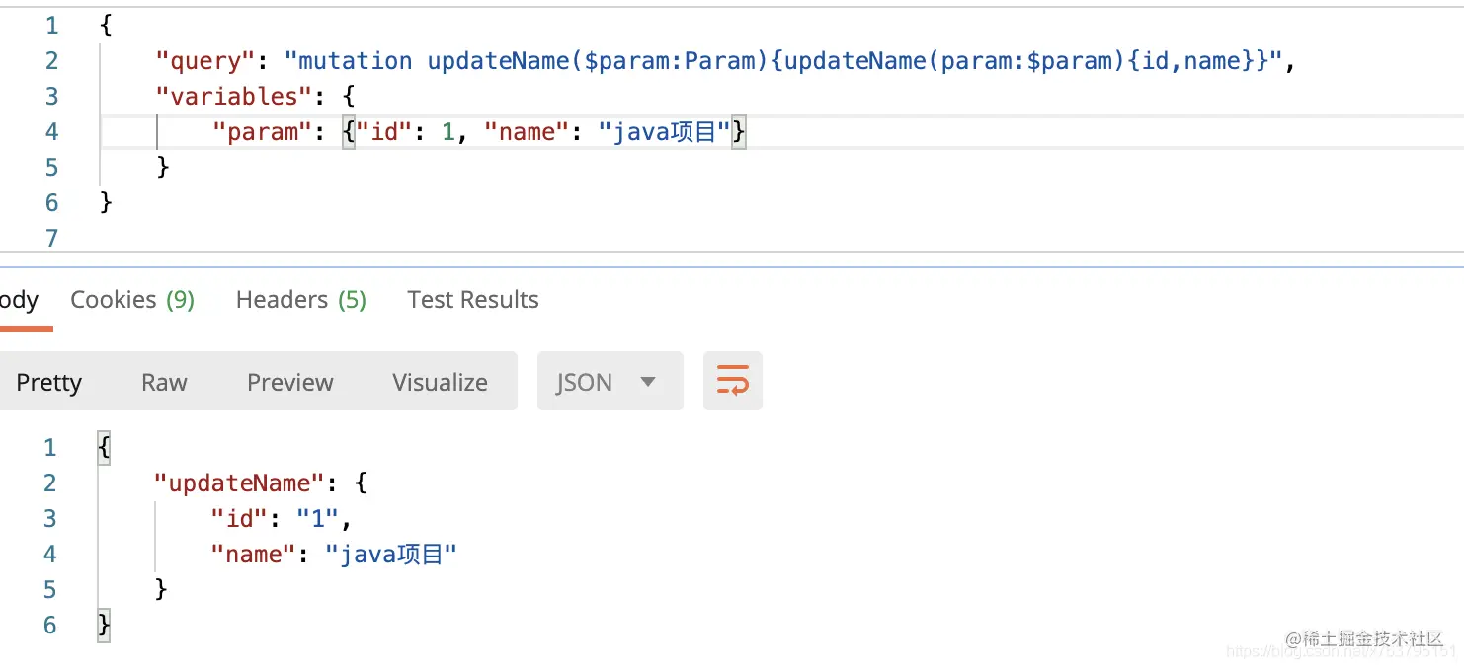Switch to the Test Results tab

[x=473, y=300]
